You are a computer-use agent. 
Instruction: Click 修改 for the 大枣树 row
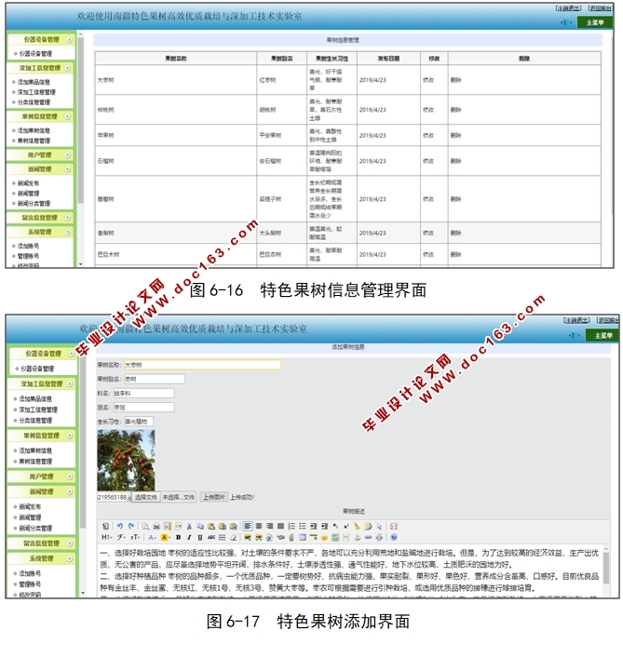tap(428, 80)
